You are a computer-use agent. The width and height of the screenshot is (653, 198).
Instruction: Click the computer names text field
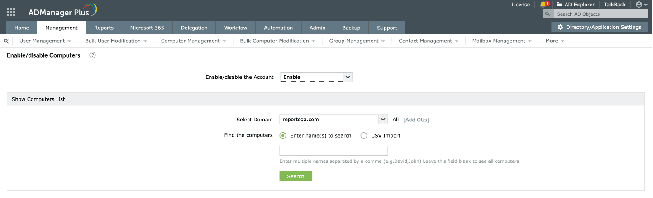tap(334, 151)
